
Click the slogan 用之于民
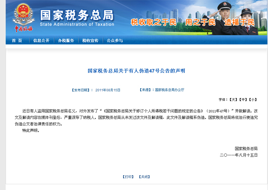point(200,22)
